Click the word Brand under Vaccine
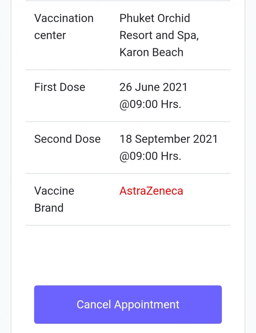 coord(49,208)
